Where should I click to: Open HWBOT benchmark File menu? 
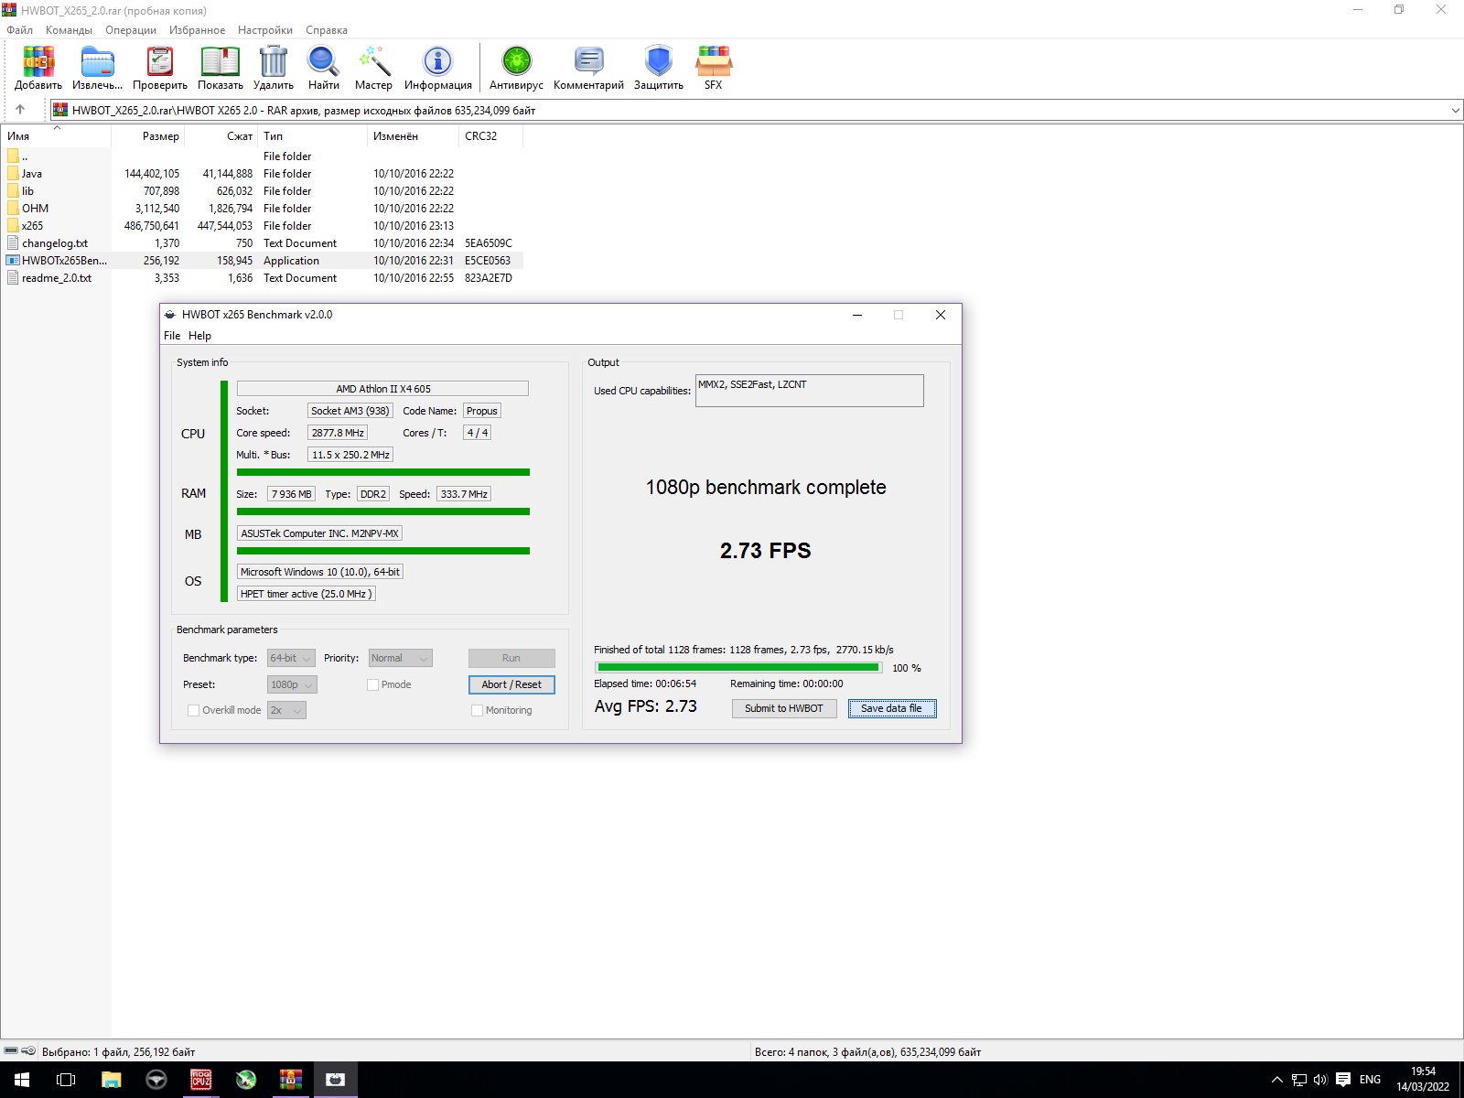[172, 336]
